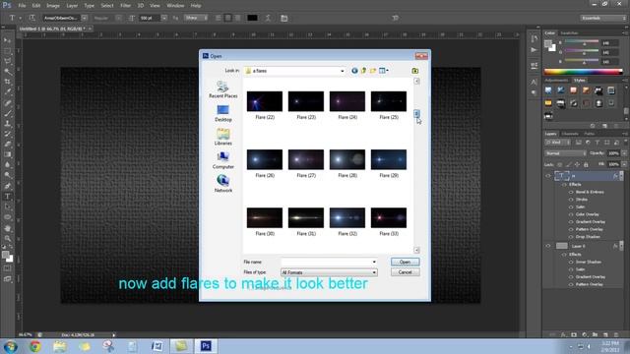Click the color spectrum ramp in Color panel
This screenshot has height=354, width=630.
pos(583,72)
